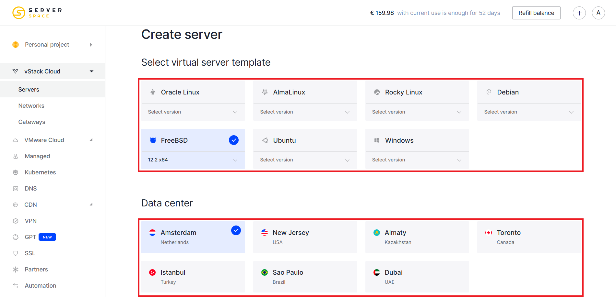Open the VPN link

pyautogui.click(x=31, y=221)
